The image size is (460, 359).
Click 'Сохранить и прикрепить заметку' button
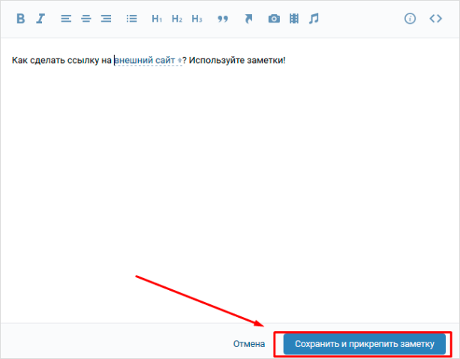pos(364,344)
